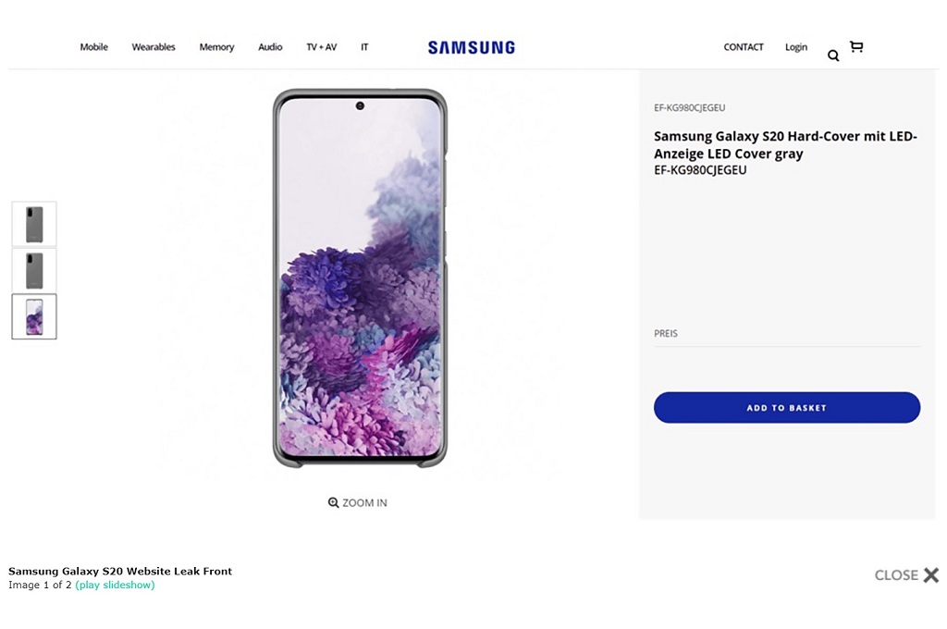Viewport: 947px width, 629px height.
Task: Open the Memory menu
Action: click(216, 47)
